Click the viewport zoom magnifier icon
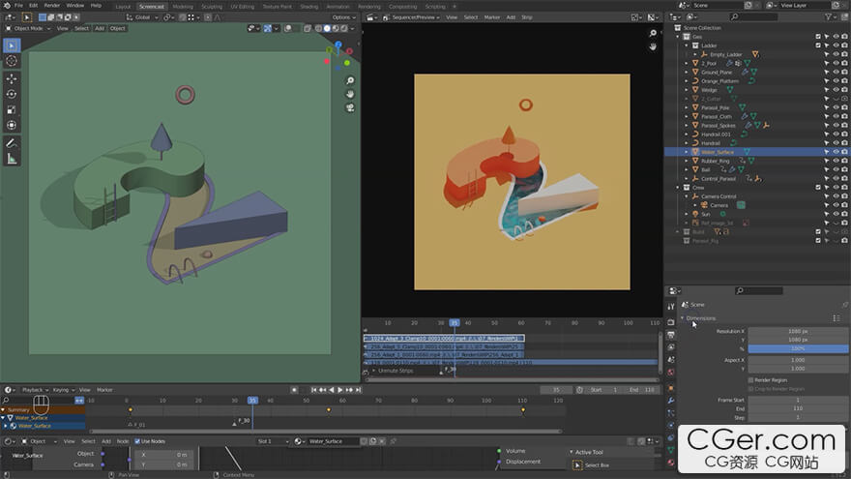This screenshot has height=479, width=851. tap(349, 80)
